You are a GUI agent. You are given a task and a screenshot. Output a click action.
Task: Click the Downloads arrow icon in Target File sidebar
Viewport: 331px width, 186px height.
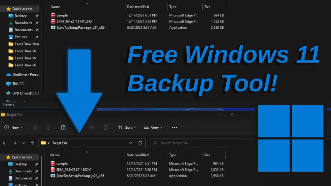[11, 171]
